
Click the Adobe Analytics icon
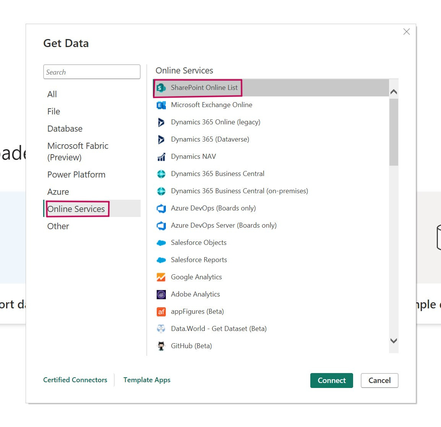click(x=161, y=295)
